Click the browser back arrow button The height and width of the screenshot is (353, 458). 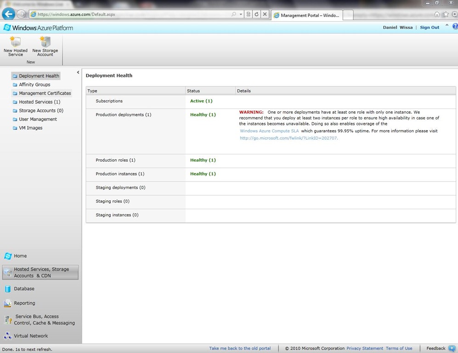tap(8, 14)
